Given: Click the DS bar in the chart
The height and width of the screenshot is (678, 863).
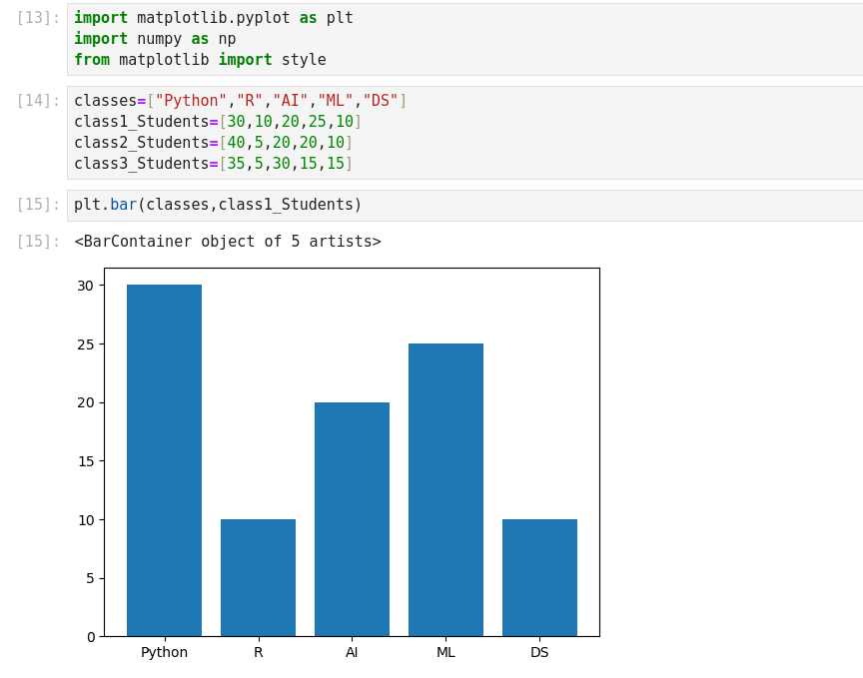Looking at the screenshot, I should tap(539, 577).
